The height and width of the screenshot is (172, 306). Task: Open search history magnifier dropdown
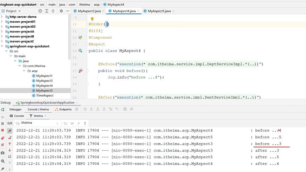18,123
